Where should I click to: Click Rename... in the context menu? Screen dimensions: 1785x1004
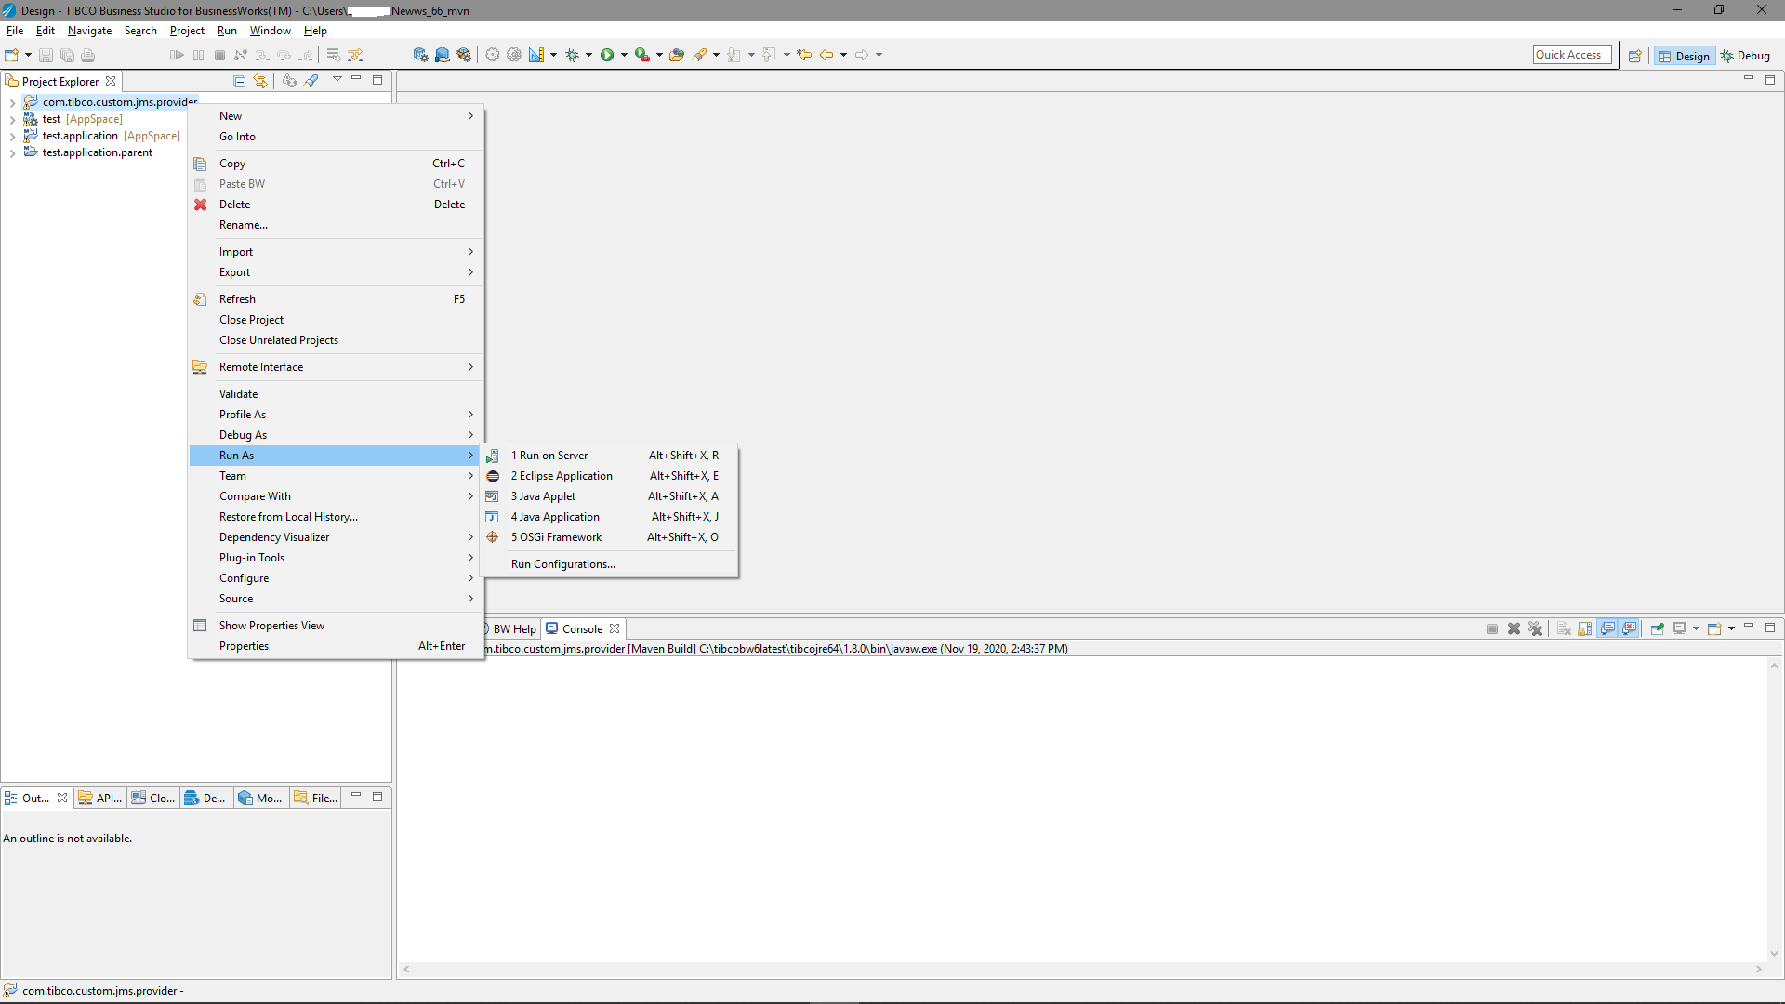coord(337,225)
